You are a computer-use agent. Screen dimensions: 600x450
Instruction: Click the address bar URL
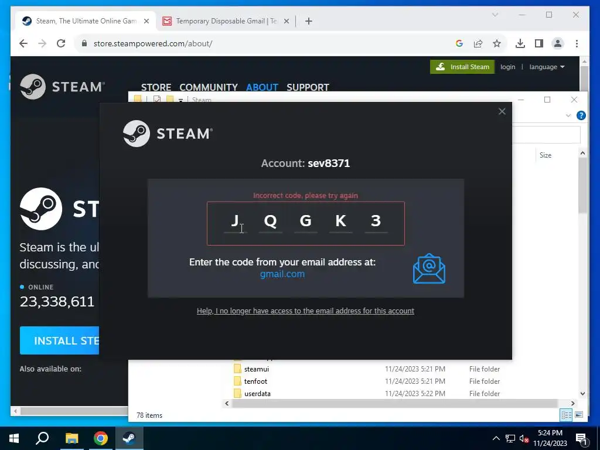pos(153,43)
